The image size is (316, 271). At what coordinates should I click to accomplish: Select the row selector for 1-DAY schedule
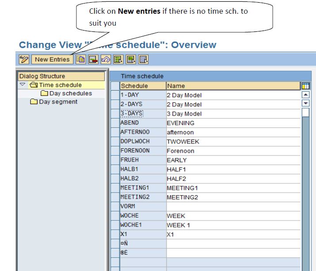coord(115,95)
